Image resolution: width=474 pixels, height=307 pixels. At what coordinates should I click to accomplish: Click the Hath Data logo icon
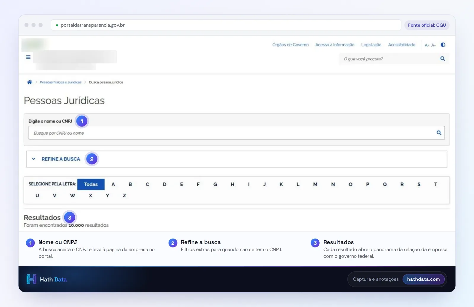pos(31,279)
